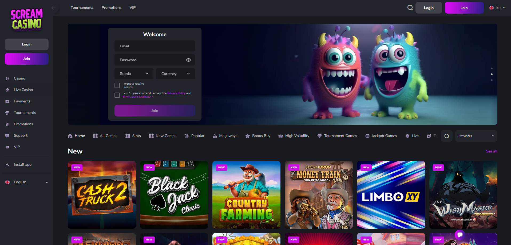Click the Live category icon
This screenshot has height=245, width=511.
(407, 136)
